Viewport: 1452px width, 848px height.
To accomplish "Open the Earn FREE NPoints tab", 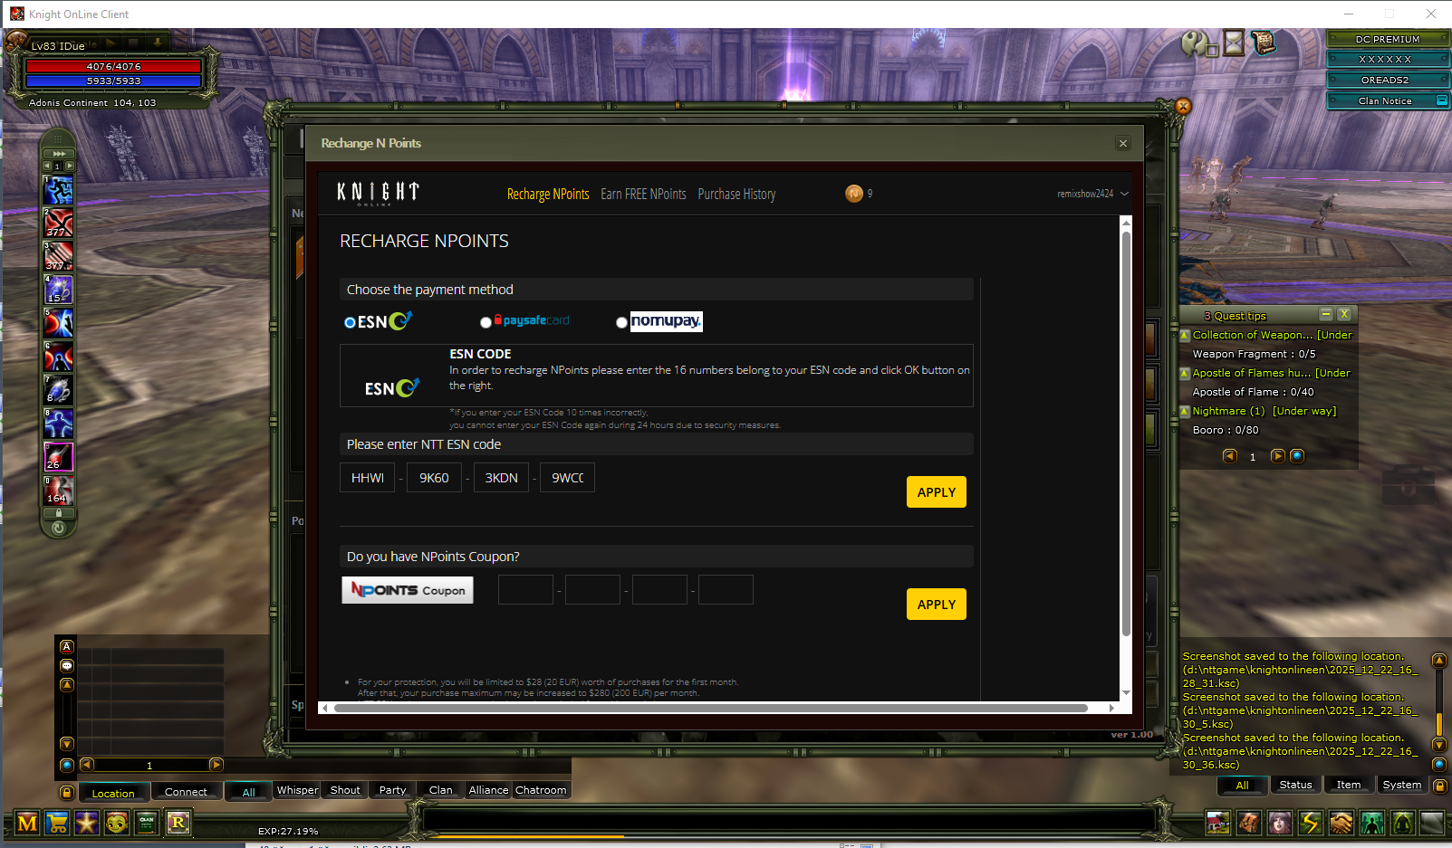I will (643, 194).
